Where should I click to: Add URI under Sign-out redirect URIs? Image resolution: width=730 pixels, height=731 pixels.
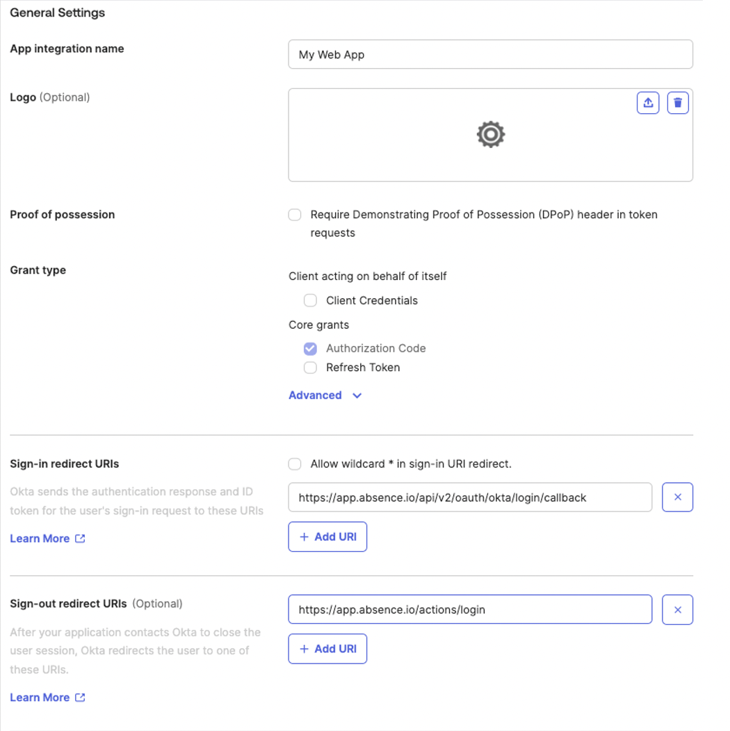(327, 648)
